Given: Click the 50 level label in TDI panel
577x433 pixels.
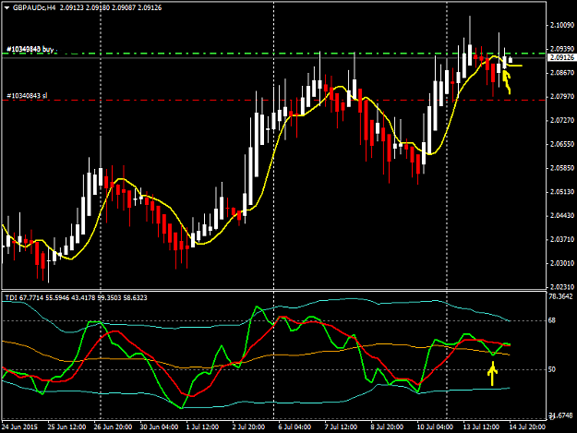Looking at the screenshot, I should click(552, 369).
